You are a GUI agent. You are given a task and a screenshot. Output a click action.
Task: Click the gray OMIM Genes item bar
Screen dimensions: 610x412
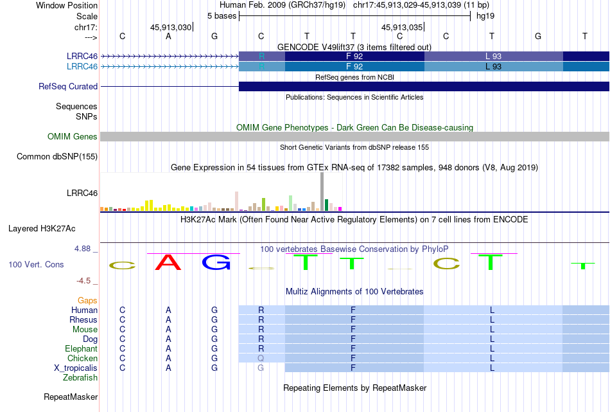(354, 136)
